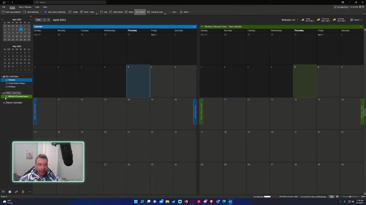366x205 pixels.
Task: Click zoom in plus button
Action: pyautogui.click(x=359, y=196)
